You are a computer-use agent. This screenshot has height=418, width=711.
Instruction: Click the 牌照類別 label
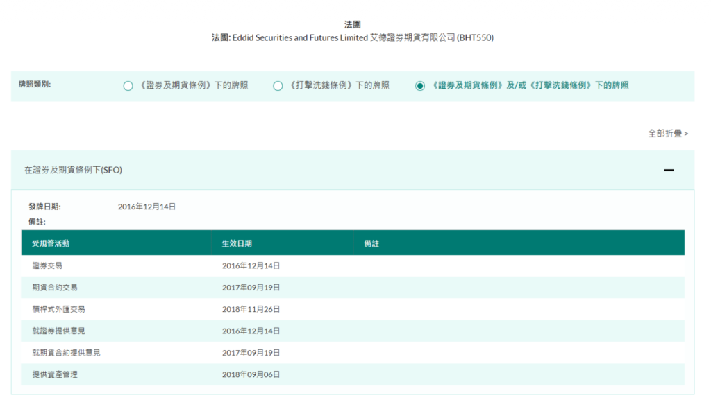click(x=35, y=85)
